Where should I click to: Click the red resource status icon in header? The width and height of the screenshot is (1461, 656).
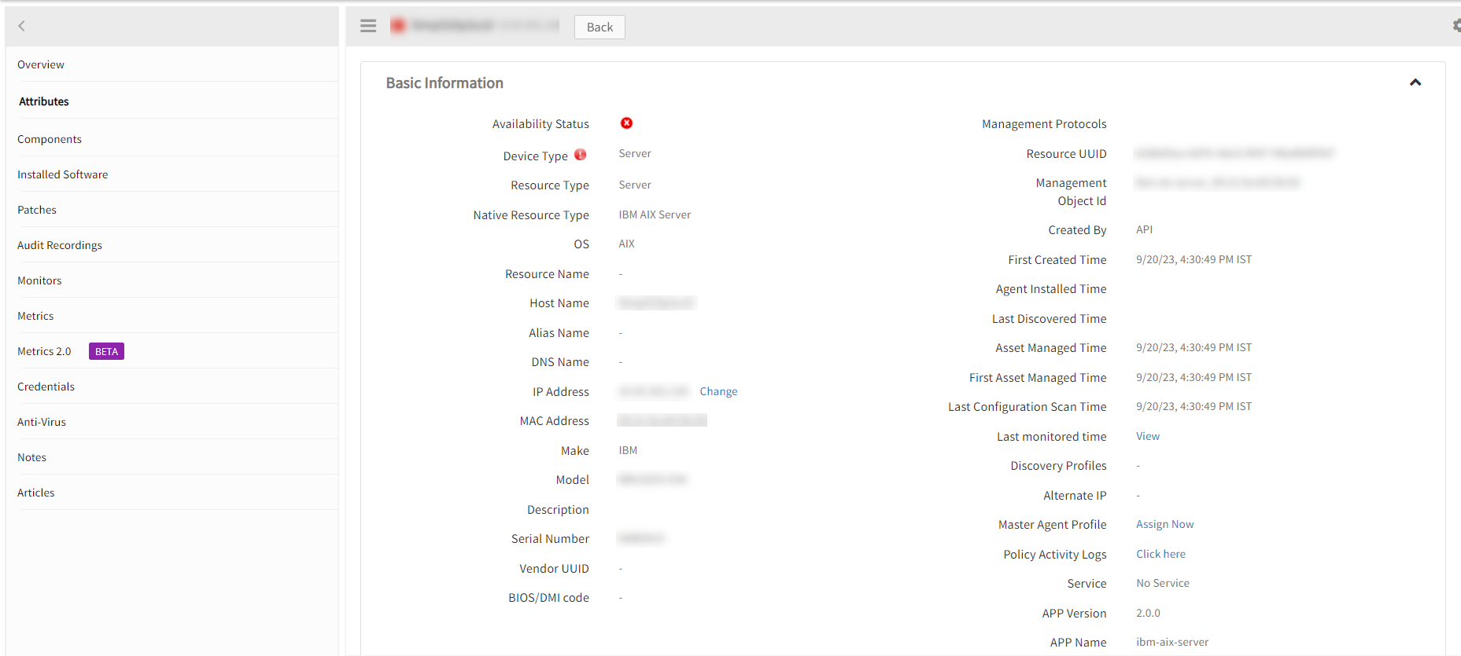click(x=398, y=26)
